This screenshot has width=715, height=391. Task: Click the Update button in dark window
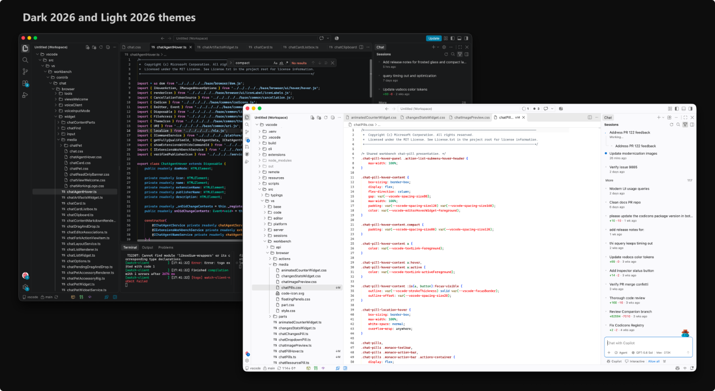(434, 38)
